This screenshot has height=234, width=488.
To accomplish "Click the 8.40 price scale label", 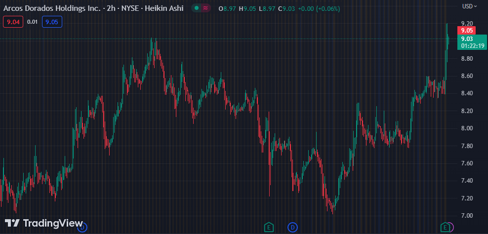I will [467, 93].
